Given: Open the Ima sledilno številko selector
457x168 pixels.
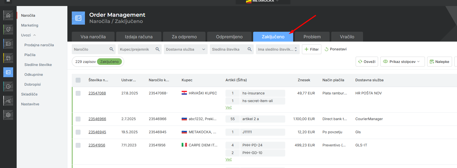Looking at the screenshot, I should tap(278, 49).
